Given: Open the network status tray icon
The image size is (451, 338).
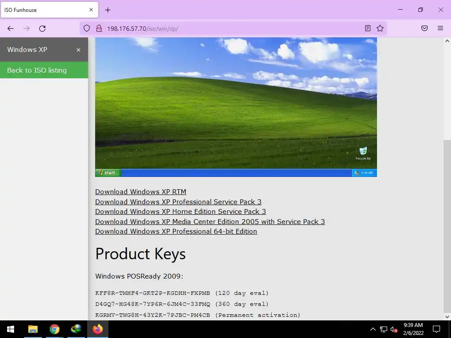Looking at the screenshot, I should 384,329.
